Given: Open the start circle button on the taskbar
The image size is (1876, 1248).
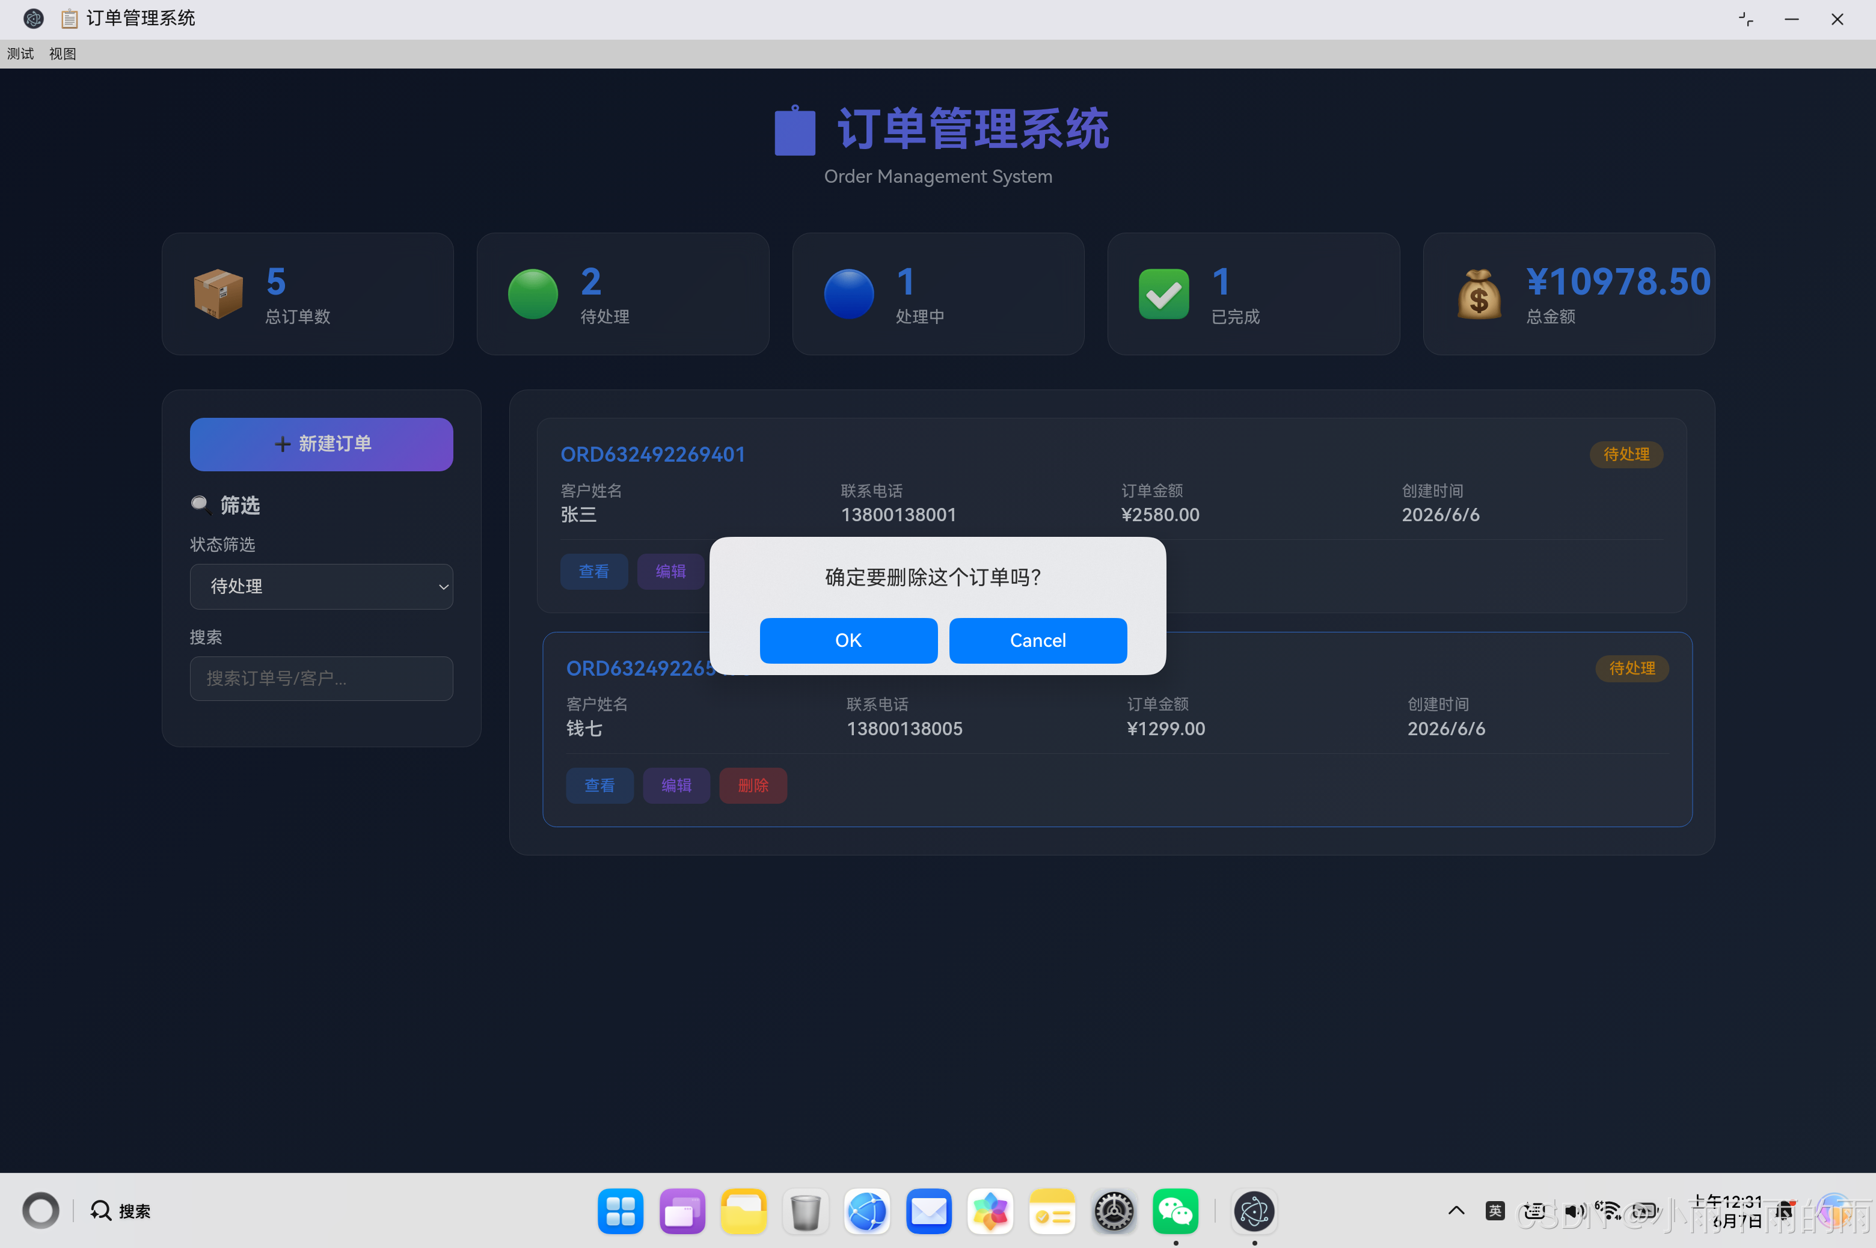Looking at the screenshot, I should coord(41,1211).
